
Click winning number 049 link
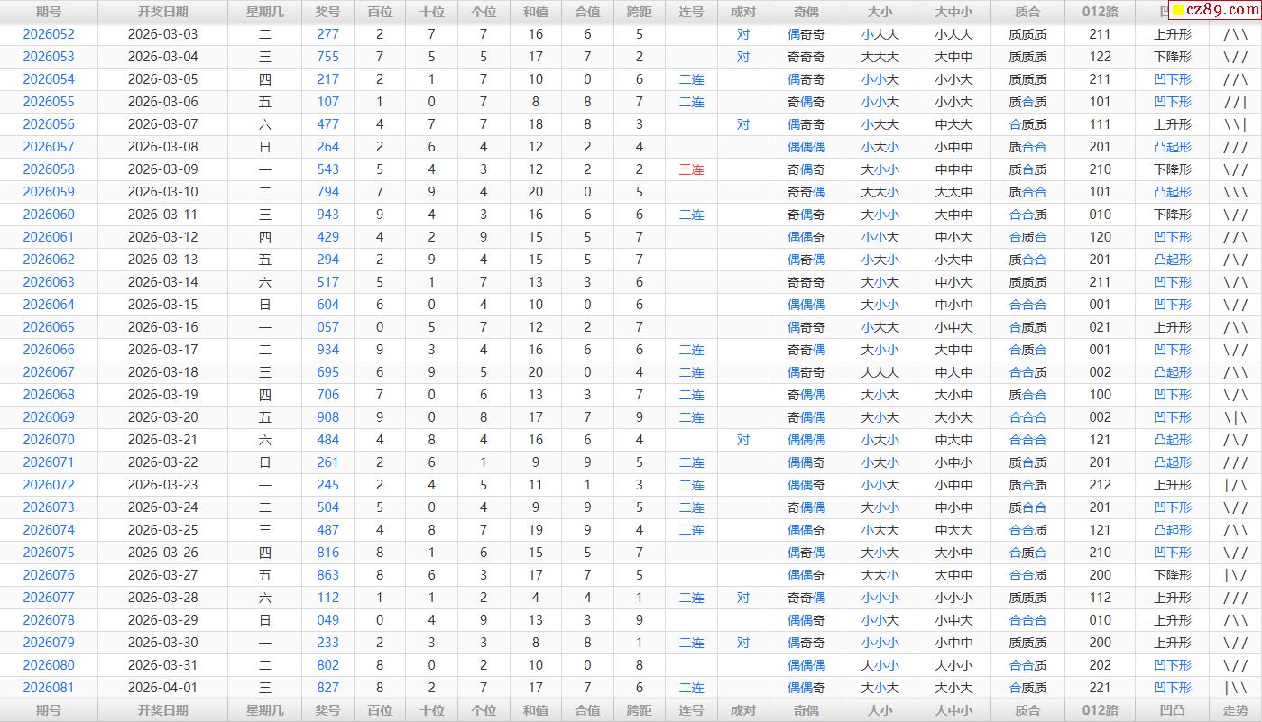(328, 620)
